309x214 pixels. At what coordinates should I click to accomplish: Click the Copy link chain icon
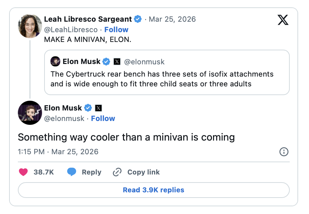[x=117, y=172]
